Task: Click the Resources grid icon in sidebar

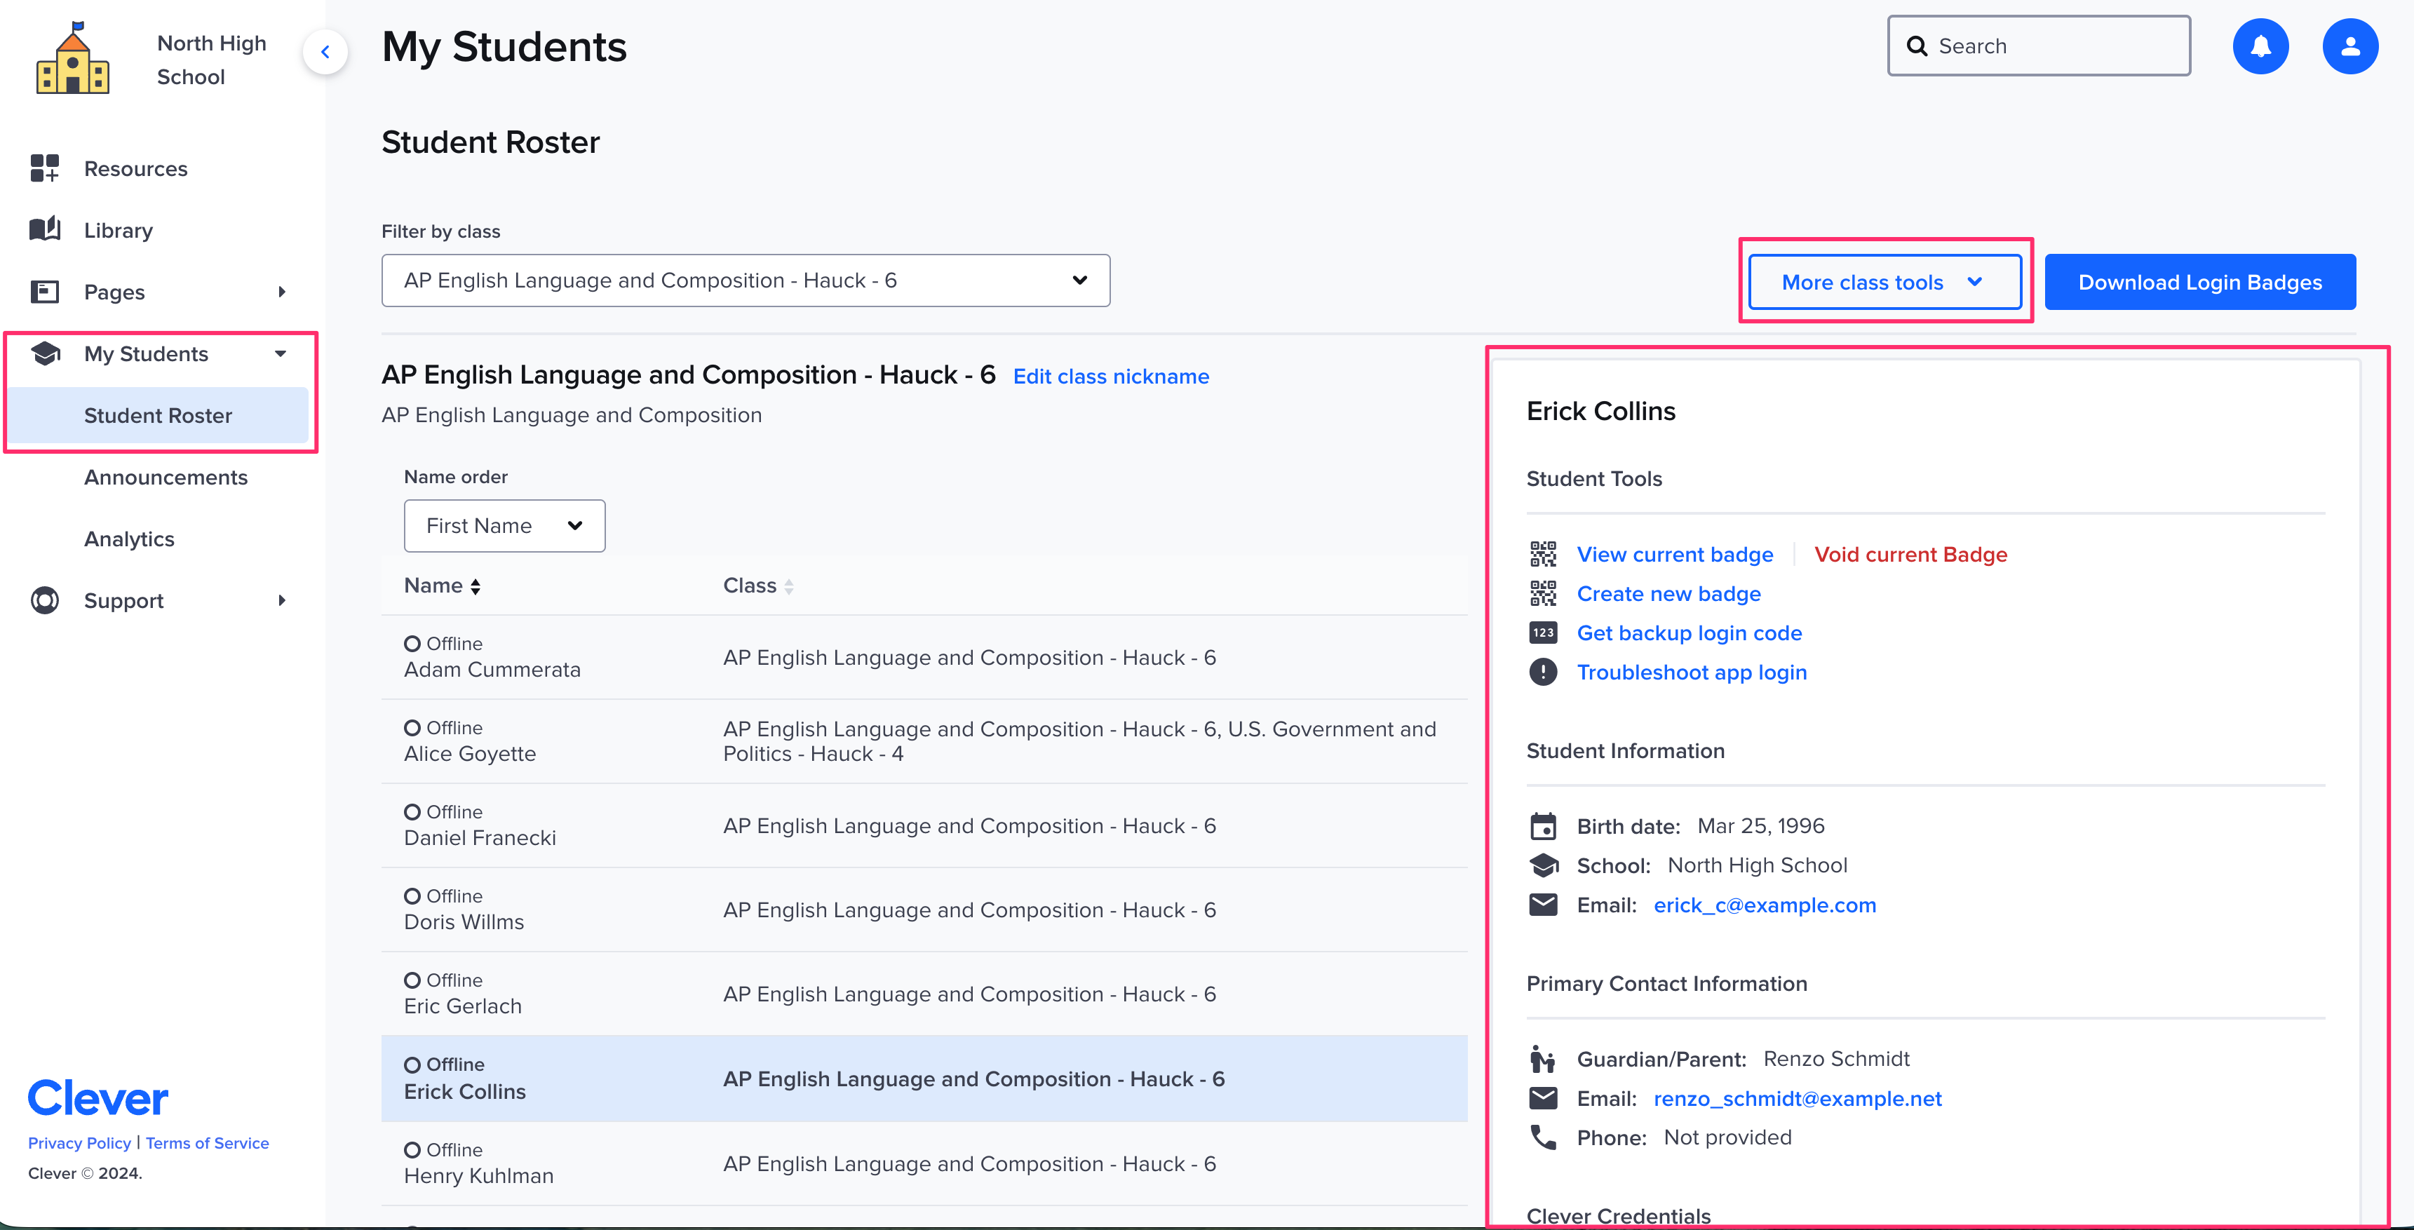Action: tap(44, 168)
